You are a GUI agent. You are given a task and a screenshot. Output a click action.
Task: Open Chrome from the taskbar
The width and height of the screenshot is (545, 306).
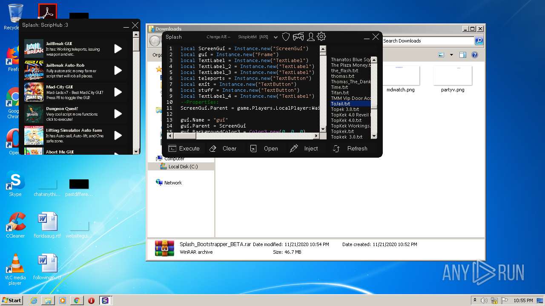[77, 300]
